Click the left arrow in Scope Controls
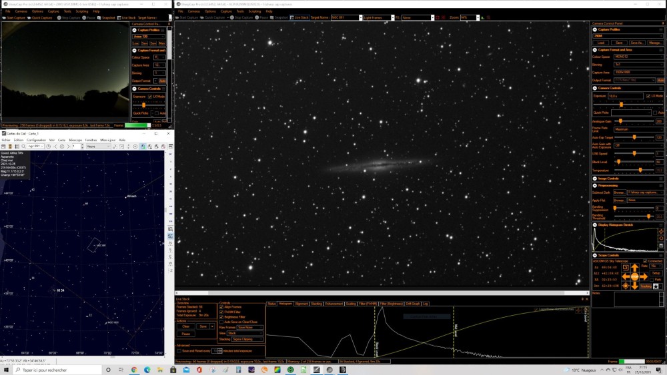This screenshot has width=667, height=375. coord(626,276)
